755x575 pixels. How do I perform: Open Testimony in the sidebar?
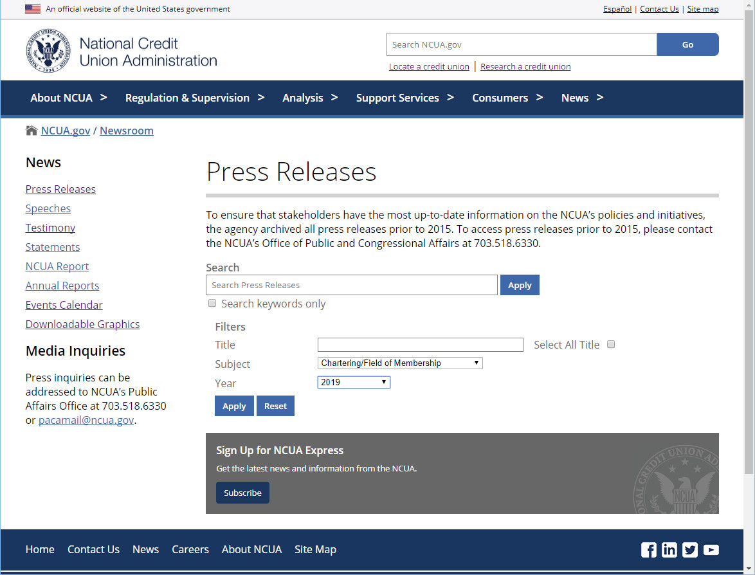(x=51, y=228)
